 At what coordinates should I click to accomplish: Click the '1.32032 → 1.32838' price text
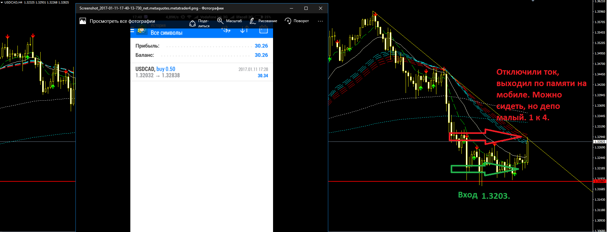point(158,75)
